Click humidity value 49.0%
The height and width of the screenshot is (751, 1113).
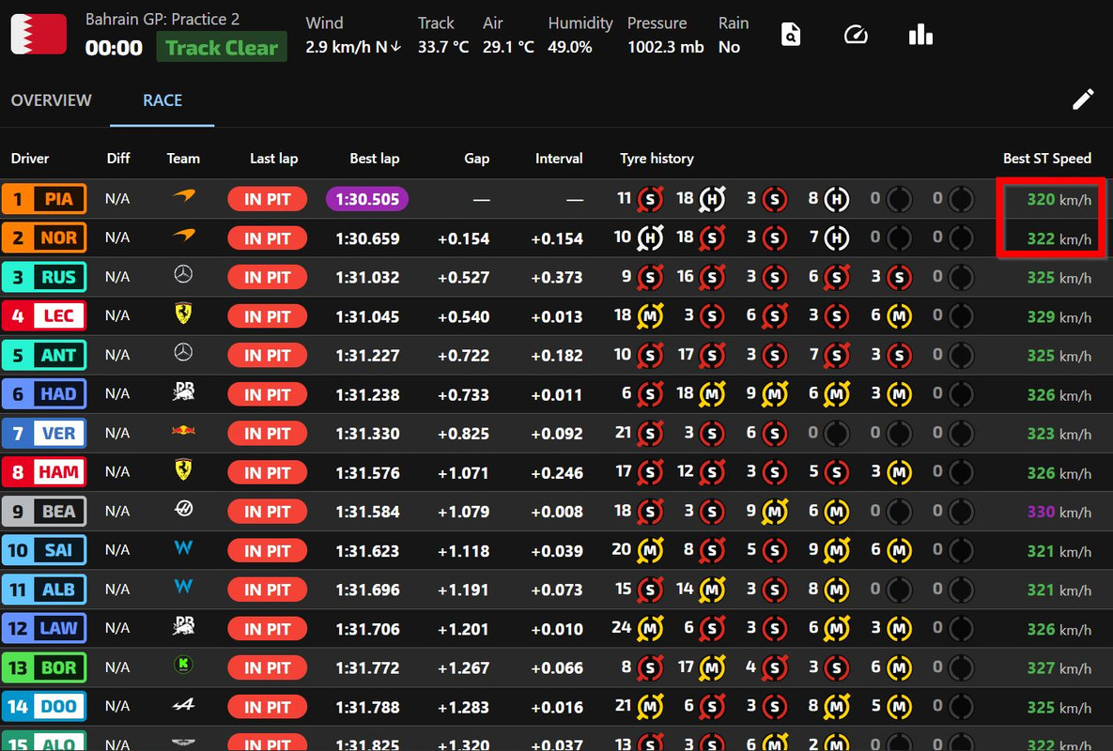tap(569, 47)
